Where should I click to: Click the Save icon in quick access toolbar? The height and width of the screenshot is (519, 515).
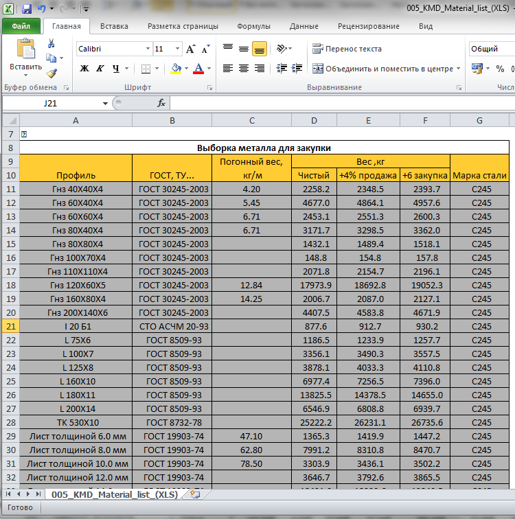(27, 9)
